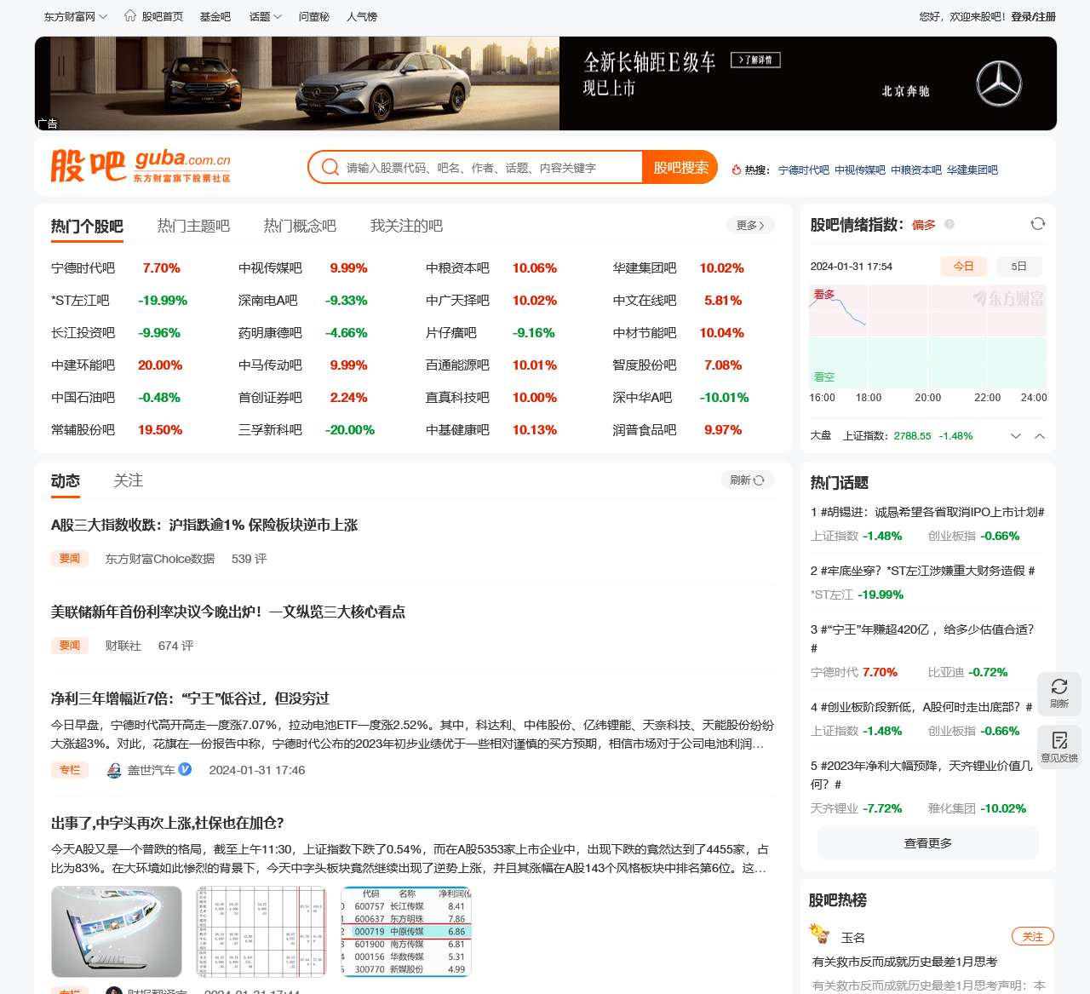The height and width of the screenshot is (994, 1090).
Task: Click the stock code table thumbnail
Action: coord(406,931)
